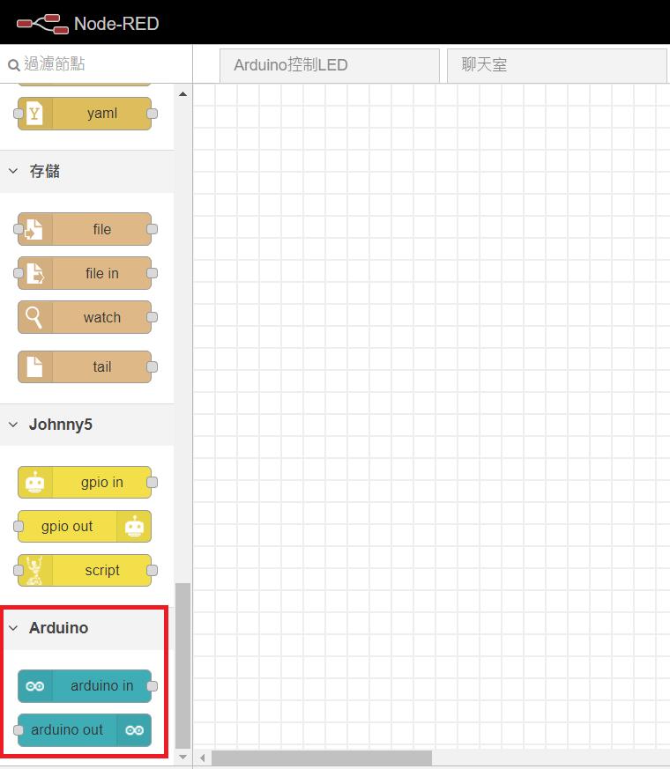Image resolution: width=670 pixels, height=769 pixels.
Task: Select the file in palette node
Action: click(x=85, y=273)
